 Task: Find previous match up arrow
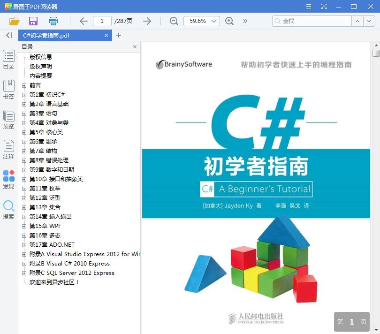pos(357,21)
